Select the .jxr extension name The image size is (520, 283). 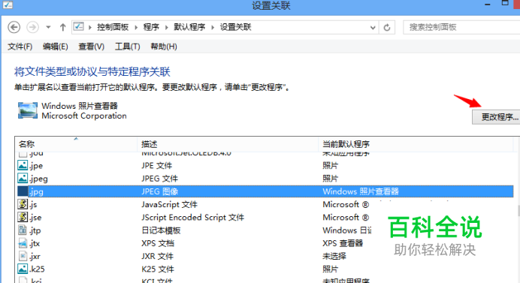click(x=35, y=257)
